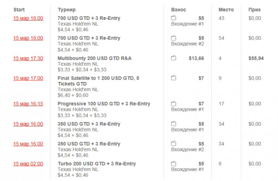Click the Взнос column header
Viewport: 278px width, 181px height.
point(178,9)
